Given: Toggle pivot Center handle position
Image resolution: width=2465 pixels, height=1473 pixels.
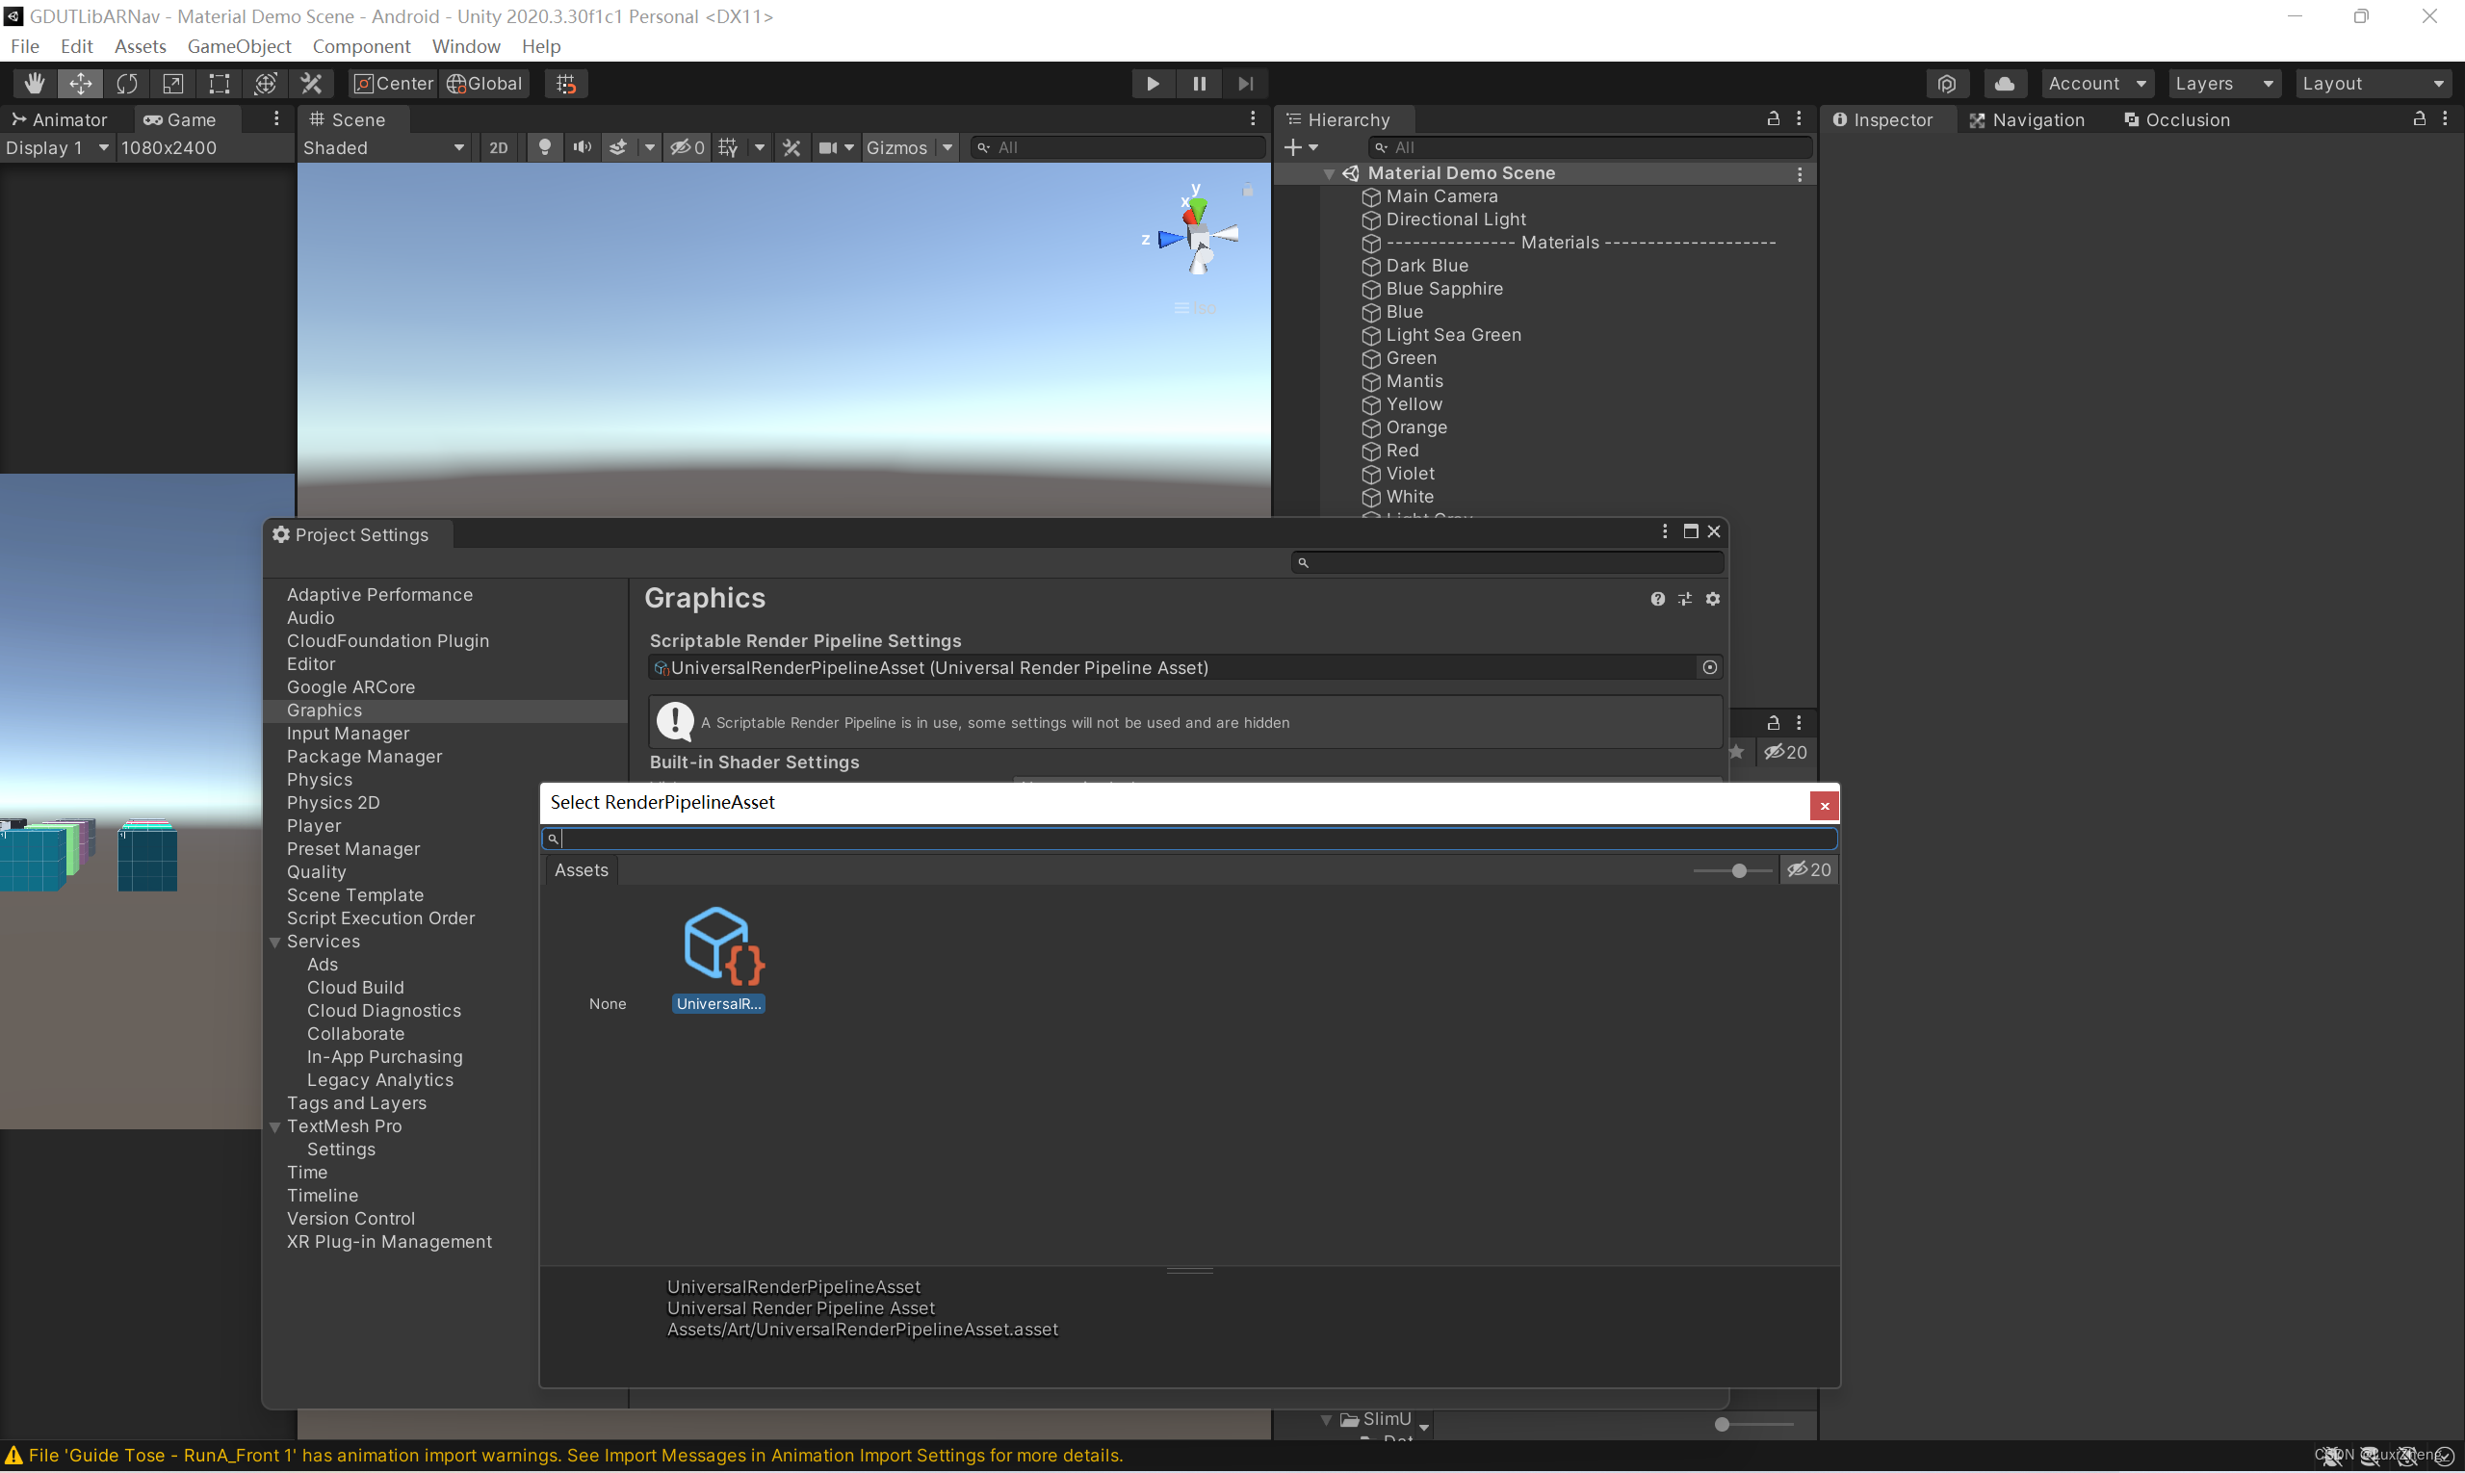Looking at the screenshot, I should (x=394, y=84).
